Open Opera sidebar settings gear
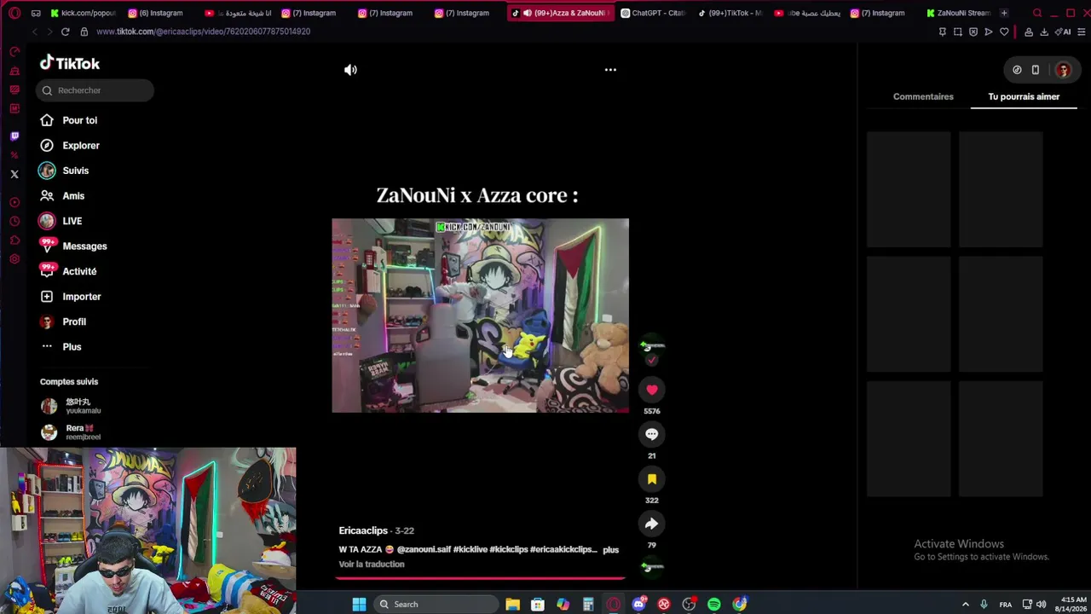Image resolution: width=1091 pixels, height=614 pixels. click(14, 259)
